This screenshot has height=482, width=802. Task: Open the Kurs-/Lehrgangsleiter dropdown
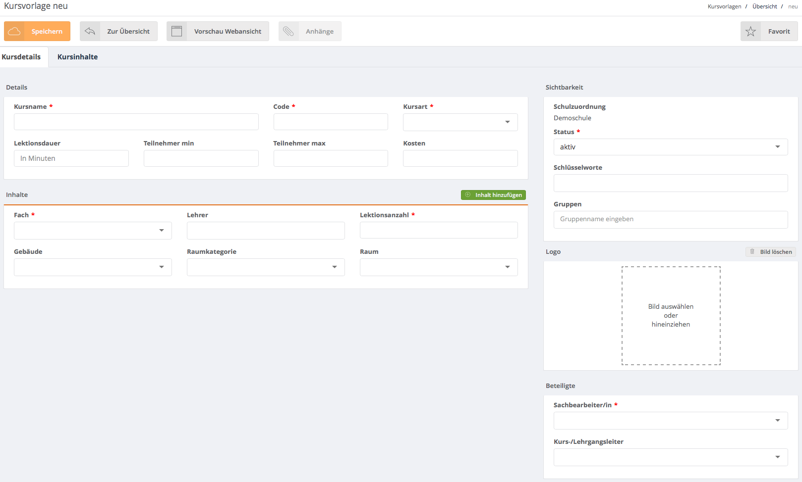pyautogui.click(x=671, y=457)
